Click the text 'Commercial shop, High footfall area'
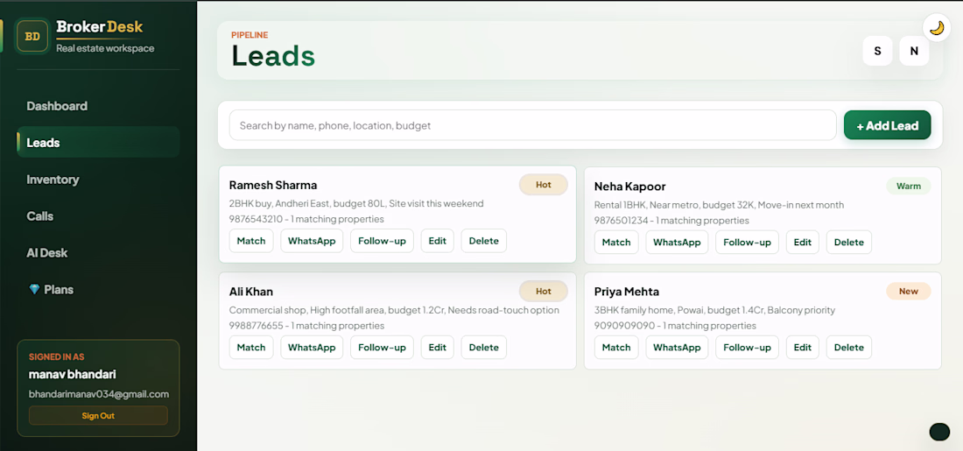The width and height of the screenshot is (963, 451). pyautogui.click(x=307, y=310)
